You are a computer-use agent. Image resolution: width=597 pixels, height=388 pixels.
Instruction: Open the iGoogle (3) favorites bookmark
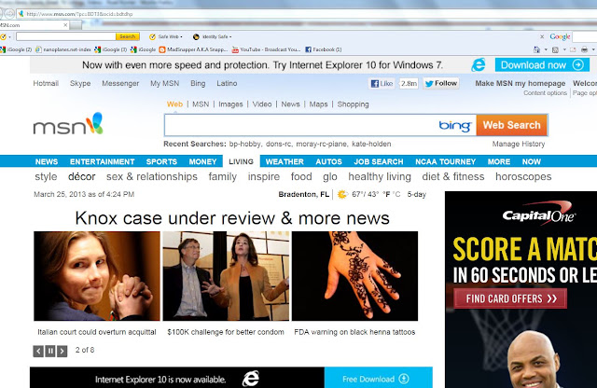[x=111, y=49]
